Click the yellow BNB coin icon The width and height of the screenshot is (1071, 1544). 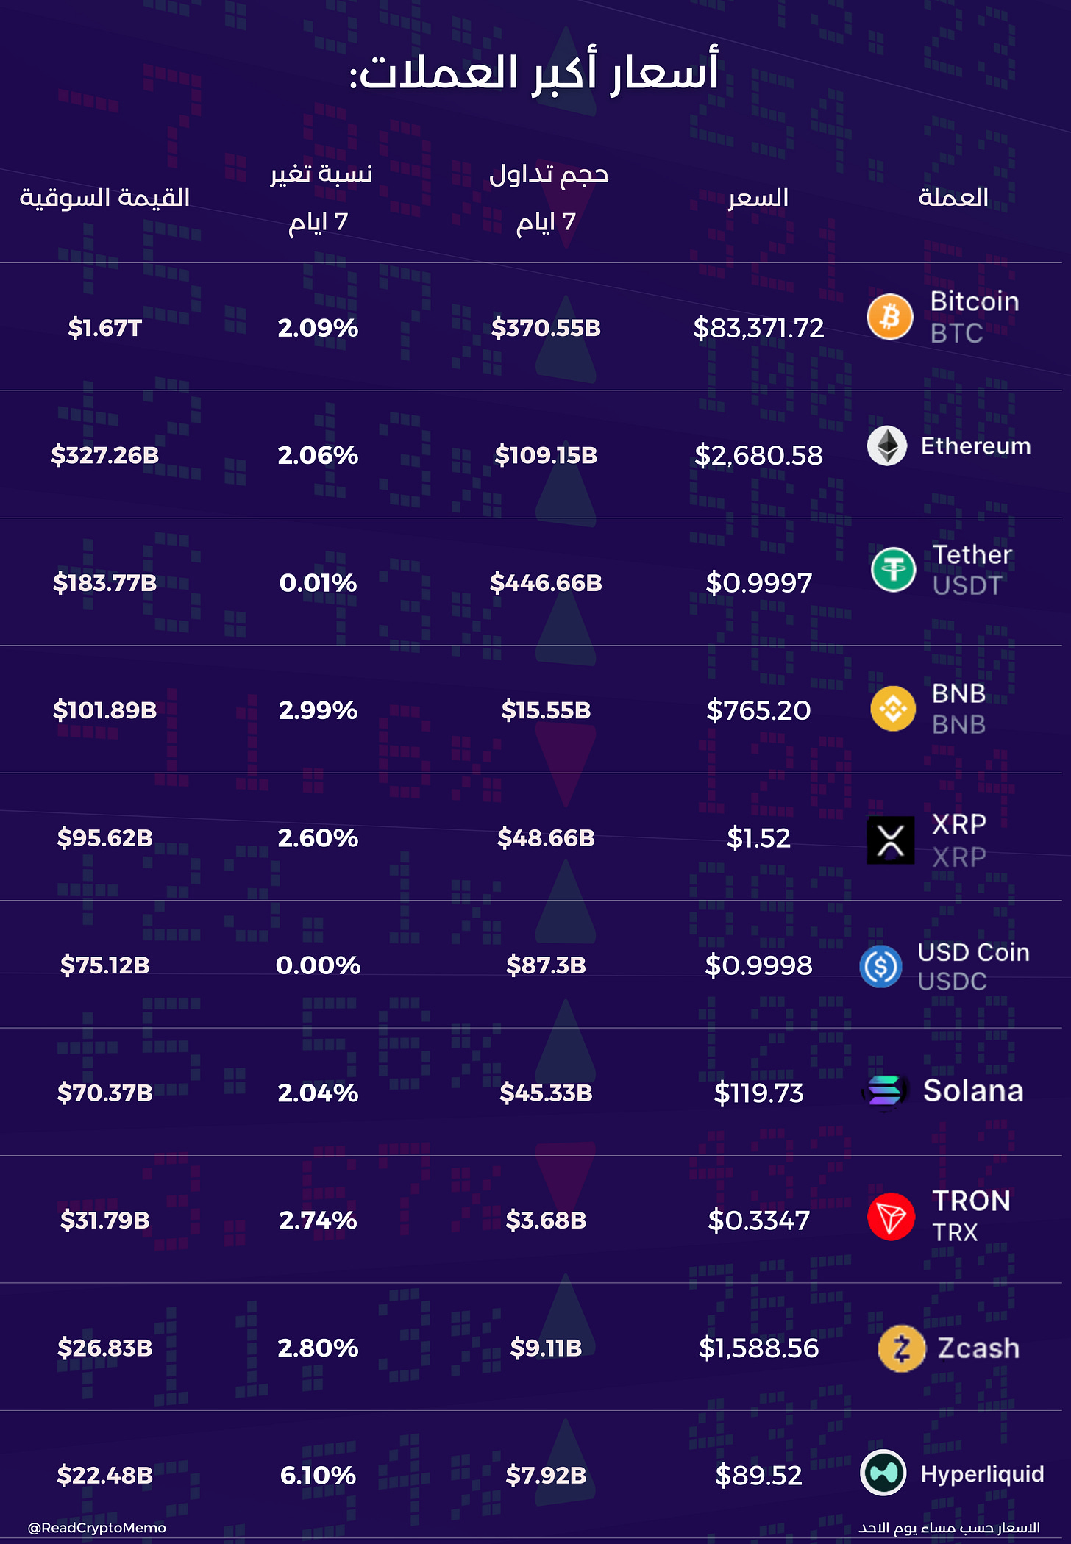(x=893, y=709)
